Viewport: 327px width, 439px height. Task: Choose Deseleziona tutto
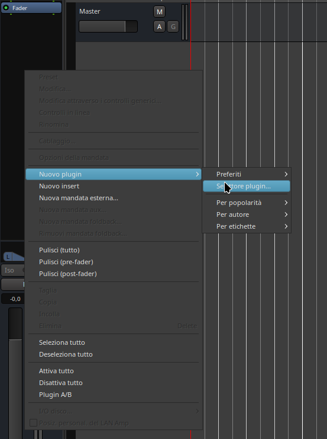pyautogui.click(x=114, y=354)
